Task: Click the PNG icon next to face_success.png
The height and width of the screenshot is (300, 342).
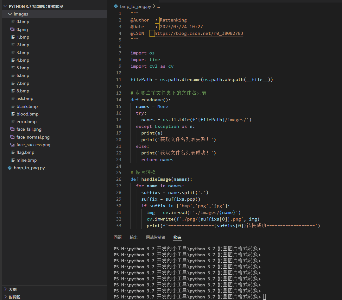Action: tap(12, 145)
